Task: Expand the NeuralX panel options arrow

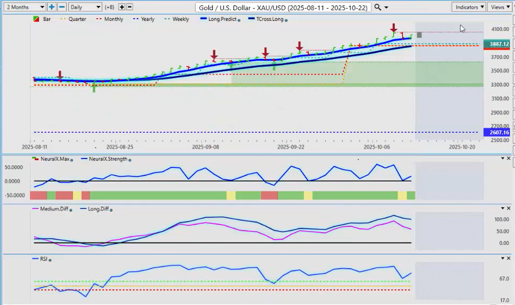Action: point(502,158)
